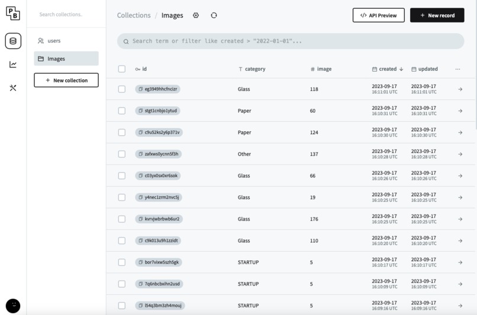The width and height of the screenshot is (477, 315).
Task: Click the refresh records icon
Action: (214, 15)
